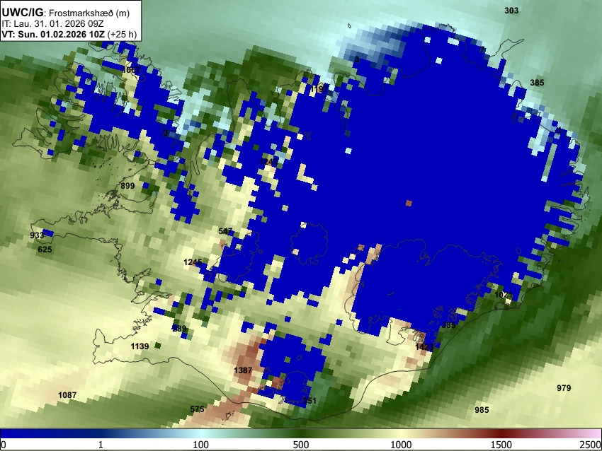Click the map value "303"

(x=511, y=11)
